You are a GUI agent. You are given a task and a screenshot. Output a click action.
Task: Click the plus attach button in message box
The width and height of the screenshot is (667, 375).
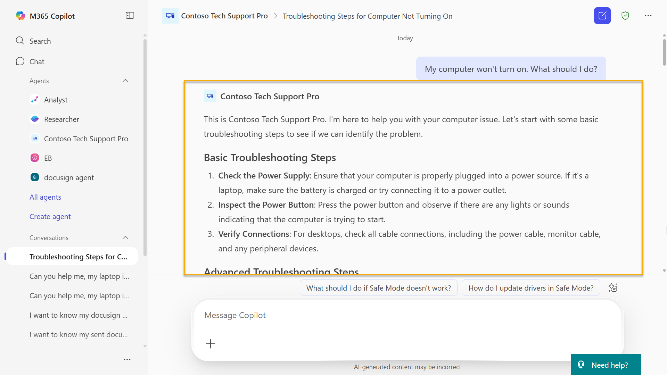point(211,344)
